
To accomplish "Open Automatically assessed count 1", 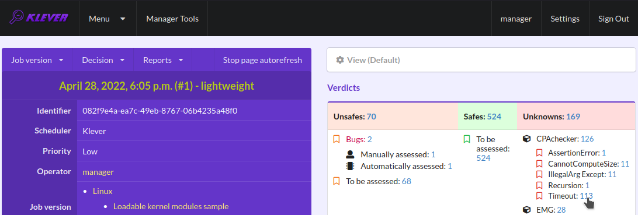I will (450, 166).
